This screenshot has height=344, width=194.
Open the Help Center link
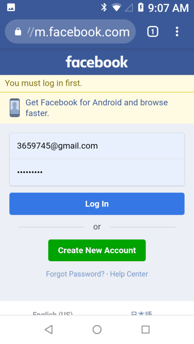pyautogui.click(x=129, y=274)
